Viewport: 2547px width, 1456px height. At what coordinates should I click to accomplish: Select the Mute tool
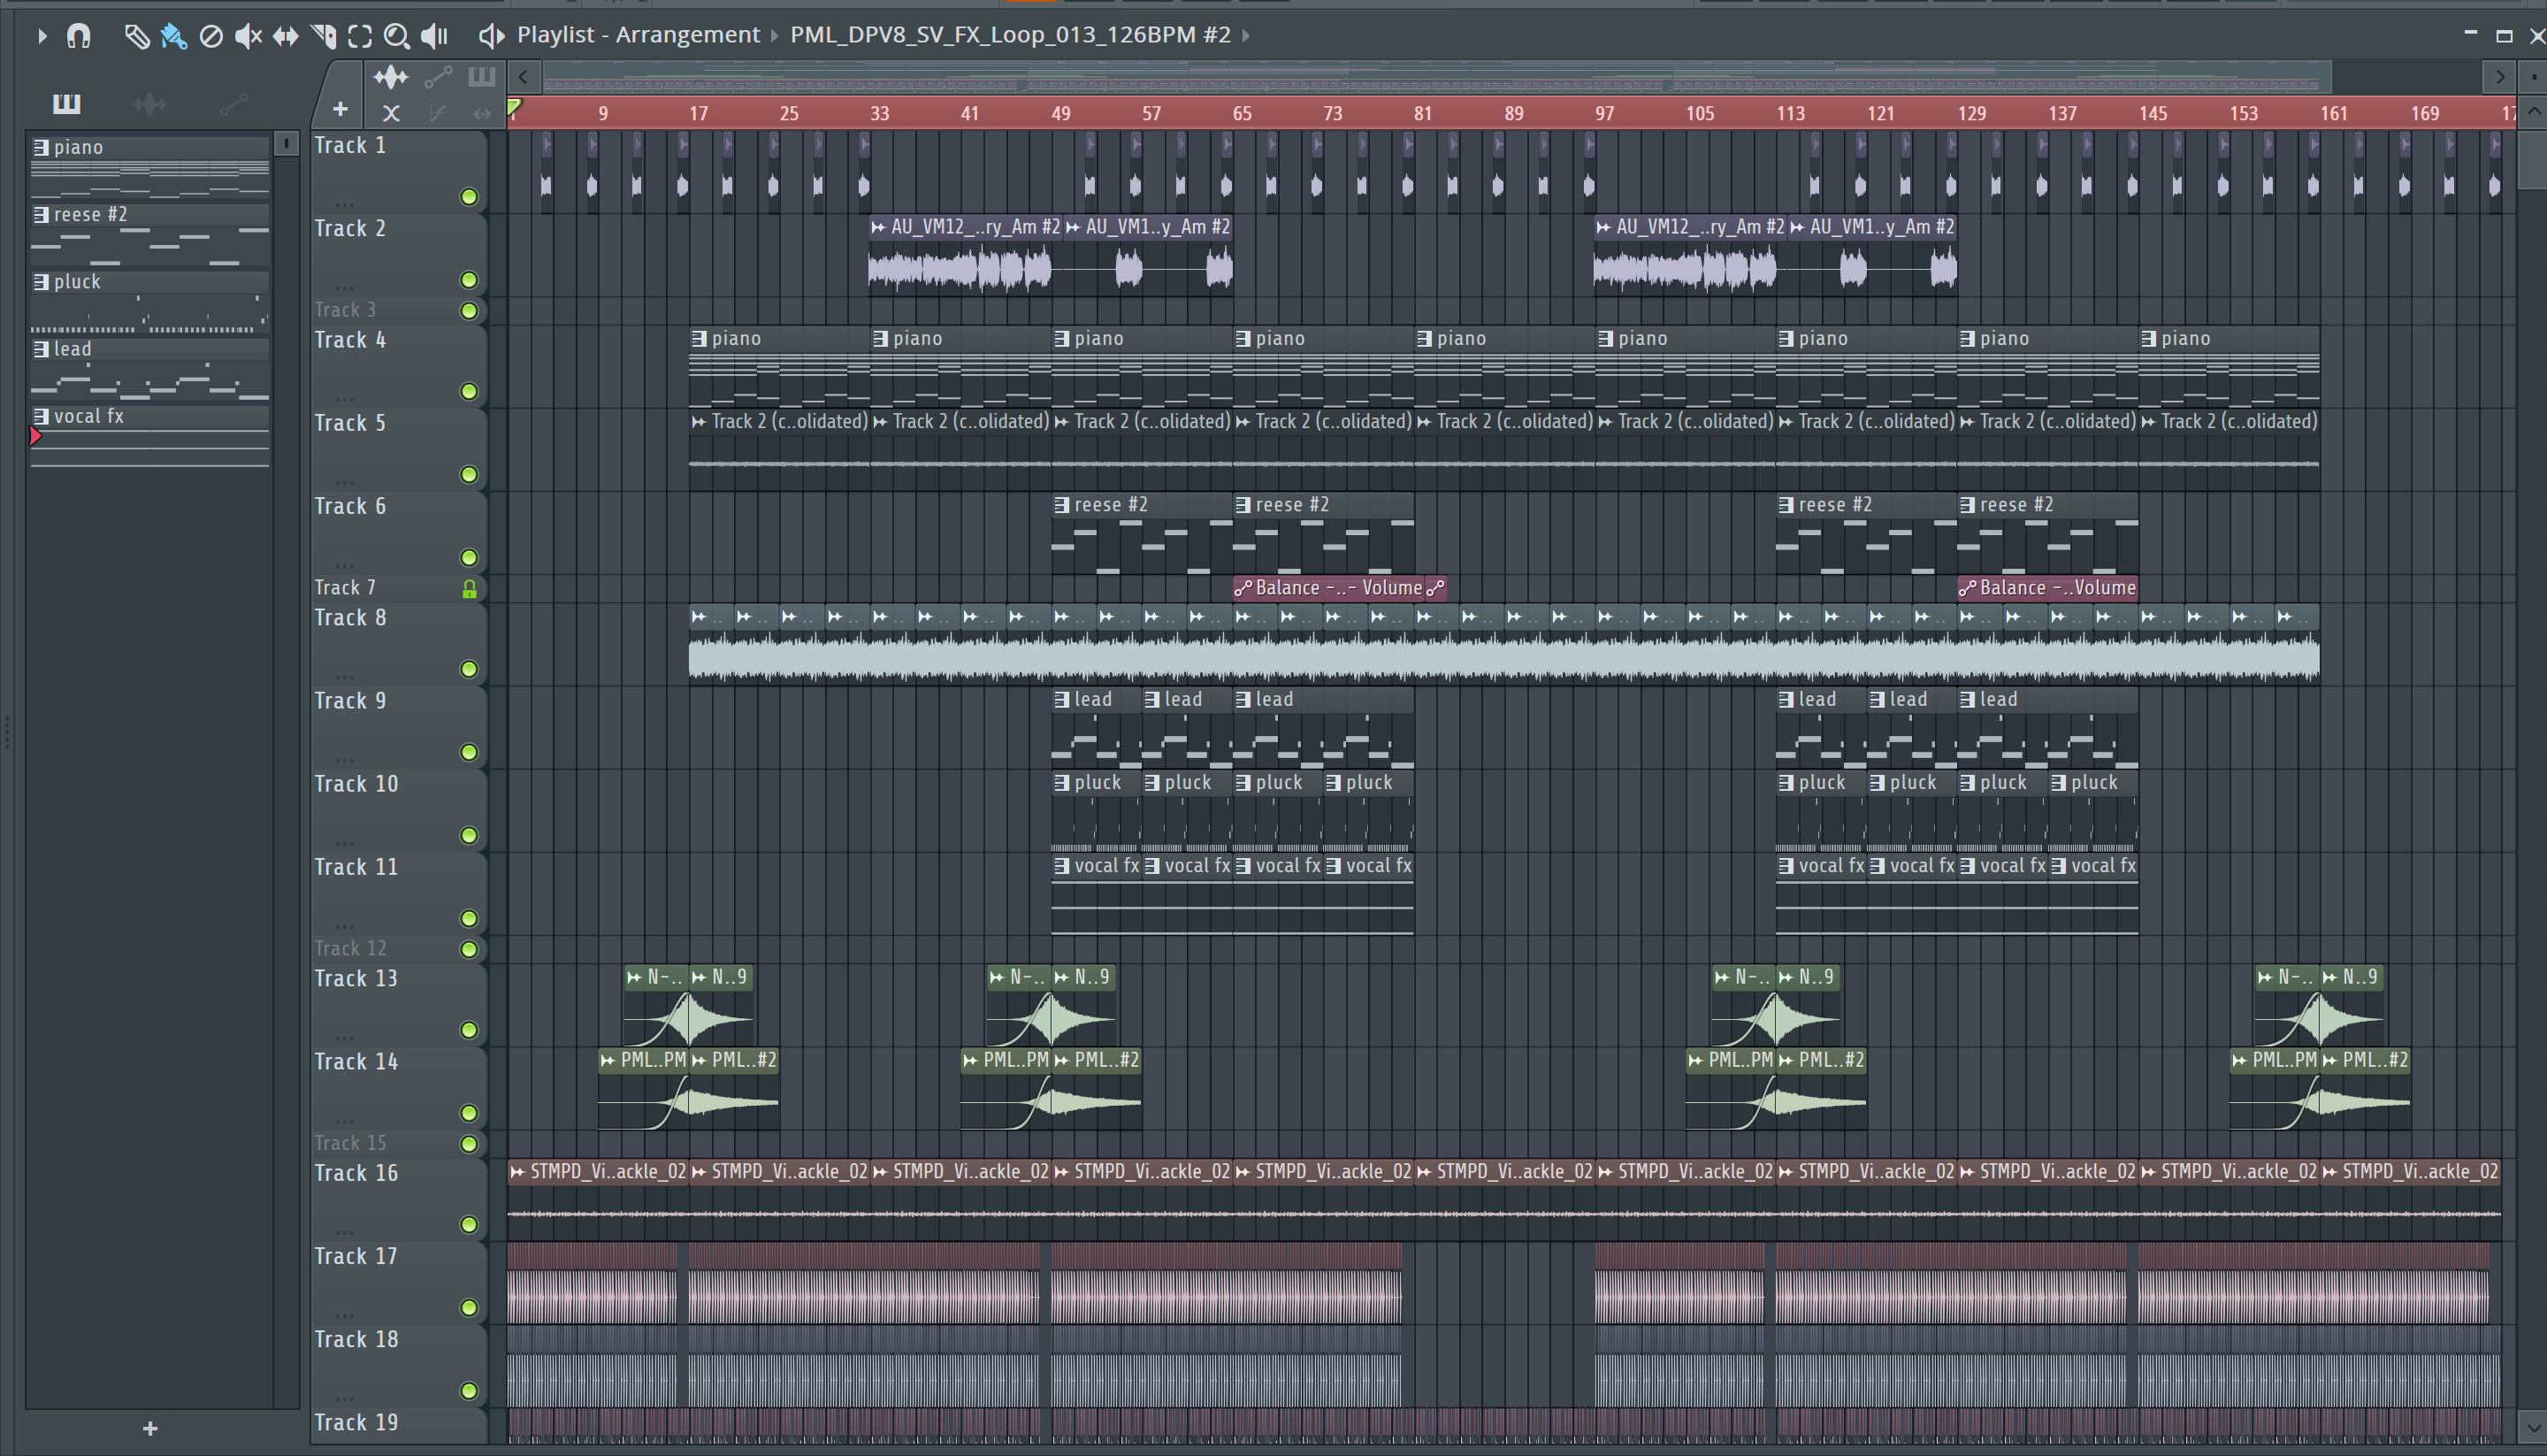pos(248,36)
